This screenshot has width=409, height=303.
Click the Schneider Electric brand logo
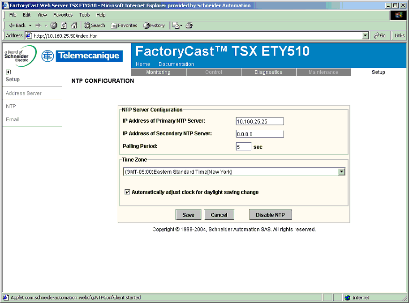20,56
